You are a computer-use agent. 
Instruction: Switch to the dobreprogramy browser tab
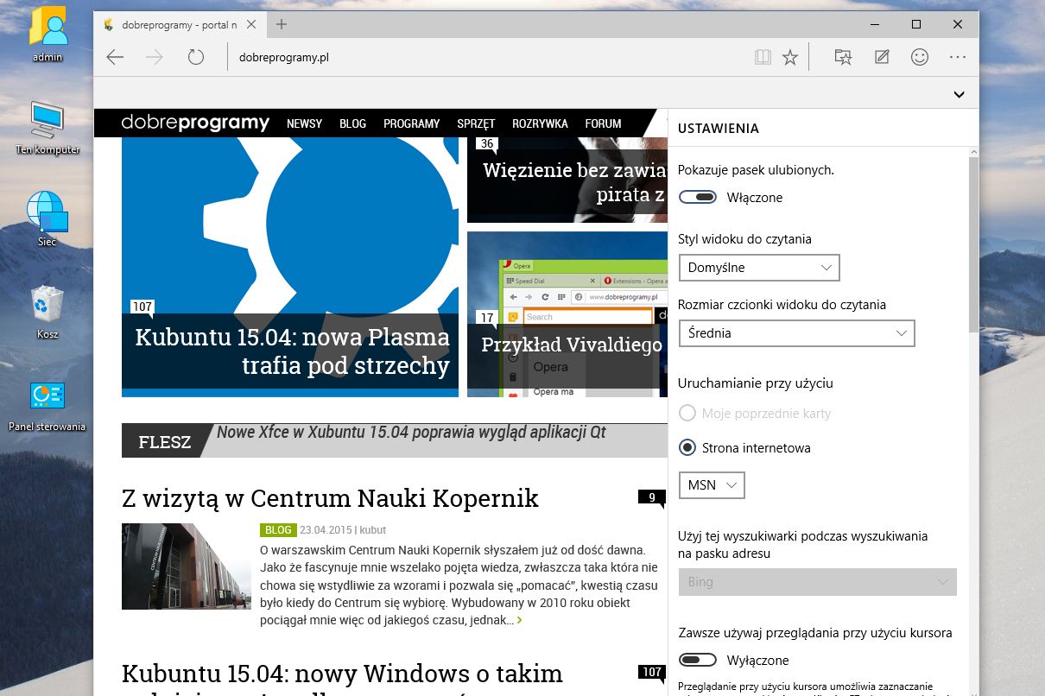pos(180,24)
